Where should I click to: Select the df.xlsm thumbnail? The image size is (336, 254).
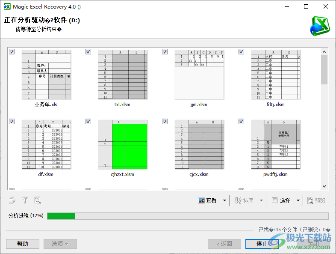point(46,144)
